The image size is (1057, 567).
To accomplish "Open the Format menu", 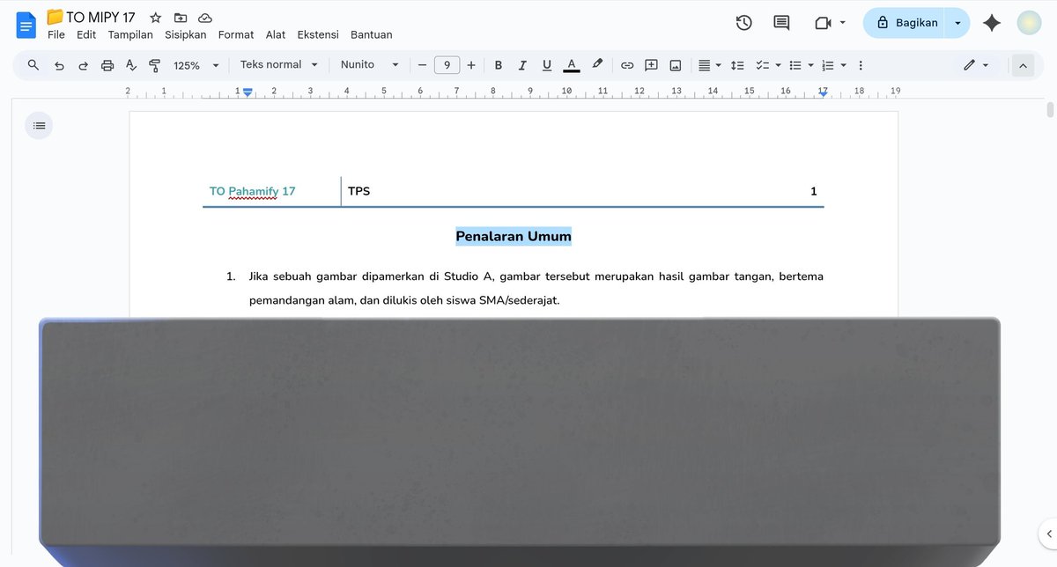I will [236, 35].
